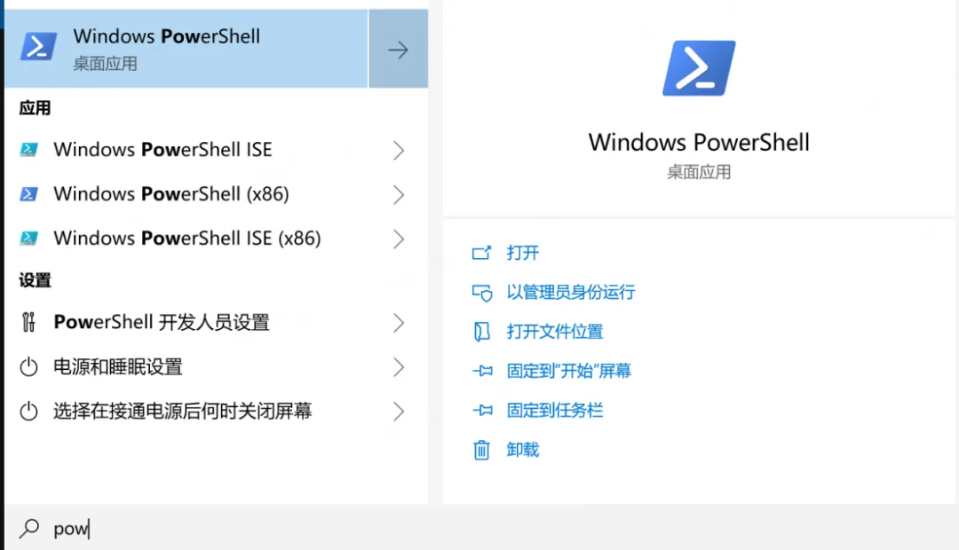Click the trash icon next to 卸载
This screenshot has height=550, width=959.
coord(481,450)
